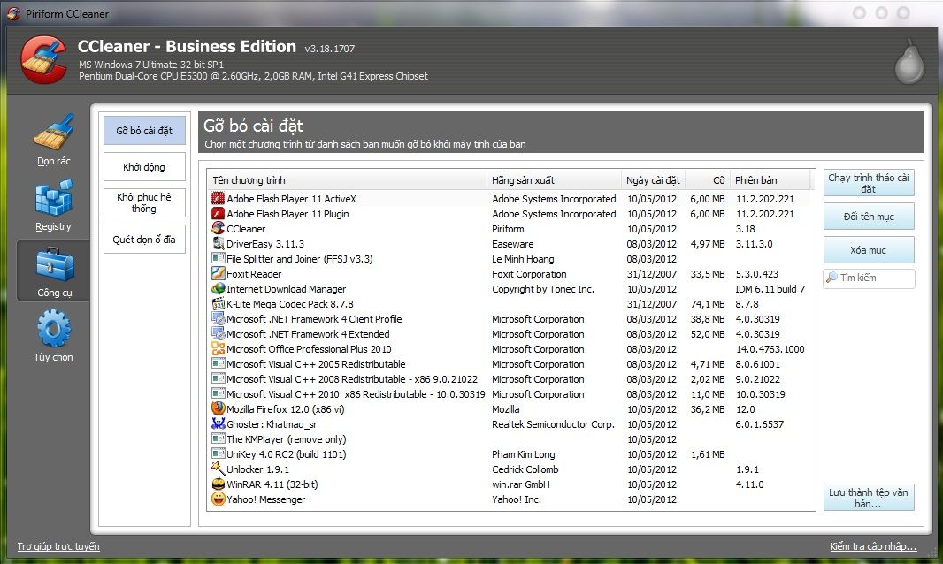Screen dimensions: 943x564
Task: Click the Đổi tên mục button
Action: [869, 217]
